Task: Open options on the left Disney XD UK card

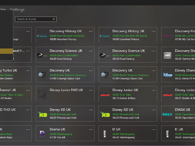Action: click(x=91, y=110)
